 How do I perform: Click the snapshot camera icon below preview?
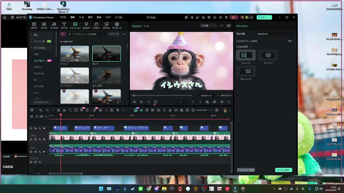pyautogui.click(x=214, y=102)
